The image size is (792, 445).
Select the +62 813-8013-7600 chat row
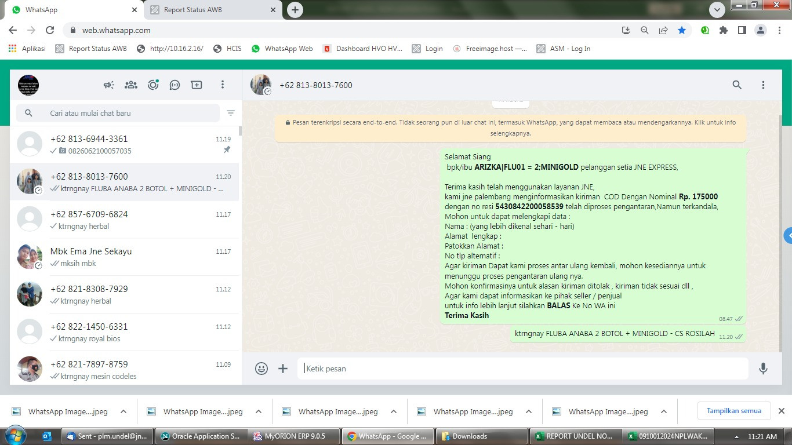click(x=125, y=182)
